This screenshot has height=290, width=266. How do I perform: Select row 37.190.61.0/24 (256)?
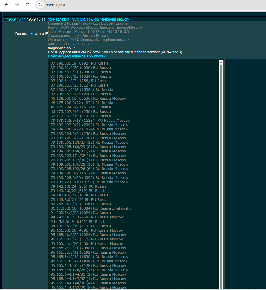[80, 81]
